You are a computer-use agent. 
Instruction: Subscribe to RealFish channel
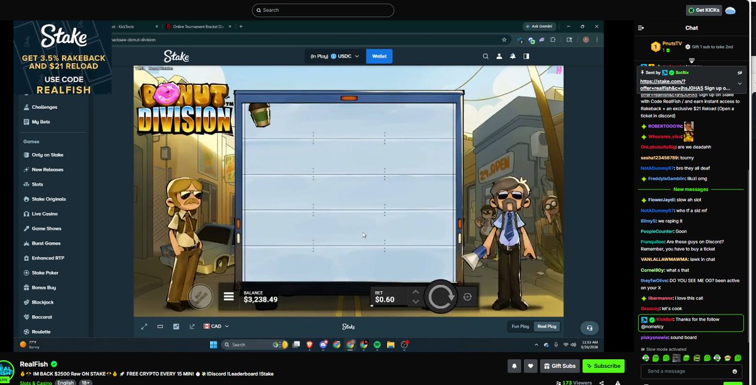603,366
